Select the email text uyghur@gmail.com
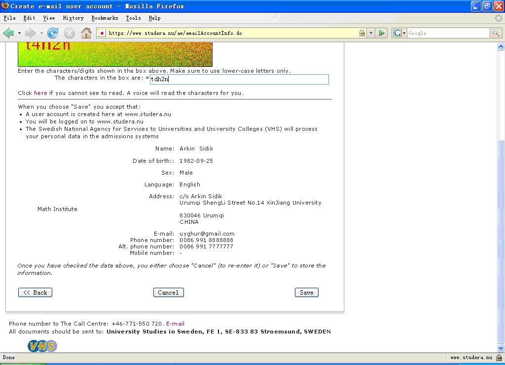 click(207, 234)
